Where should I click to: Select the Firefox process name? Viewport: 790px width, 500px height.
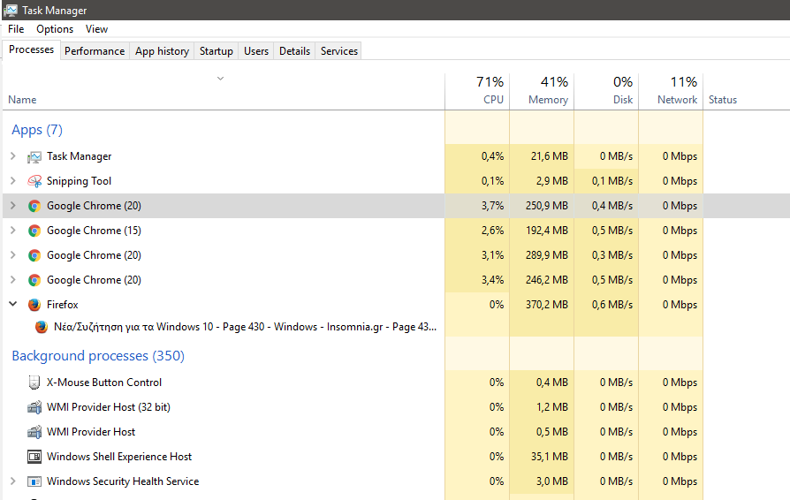coord(63,305)
